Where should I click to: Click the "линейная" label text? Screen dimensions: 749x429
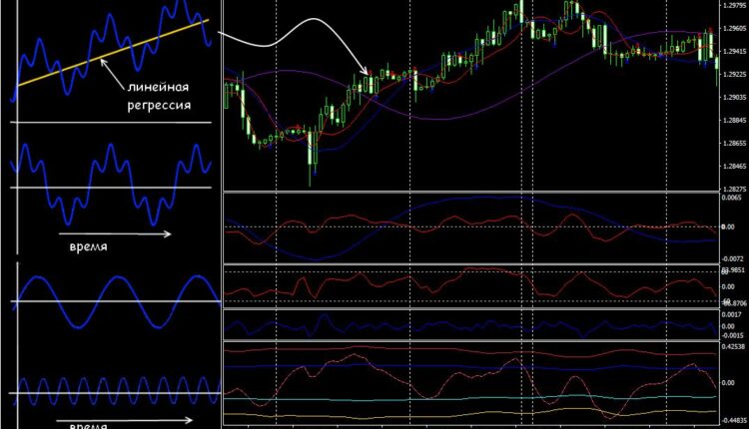coord(158,88)
